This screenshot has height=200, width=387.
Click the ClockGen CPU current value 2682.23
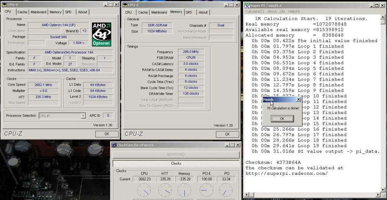tap(144, 179)
